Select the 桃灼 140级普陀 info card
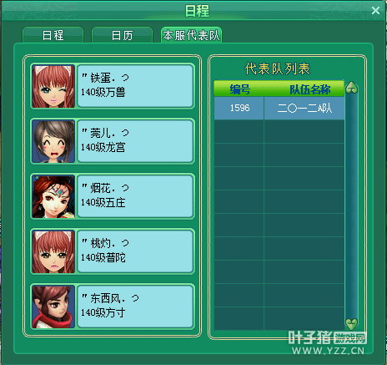 (135, 251)
